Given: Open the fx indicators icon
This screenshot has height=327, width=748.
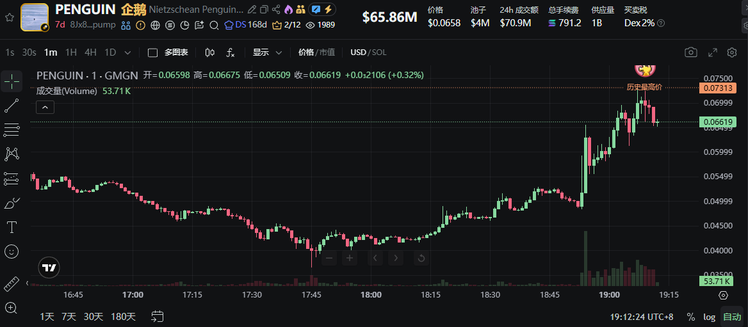Looking at the screenshot, I should (231, 52).
